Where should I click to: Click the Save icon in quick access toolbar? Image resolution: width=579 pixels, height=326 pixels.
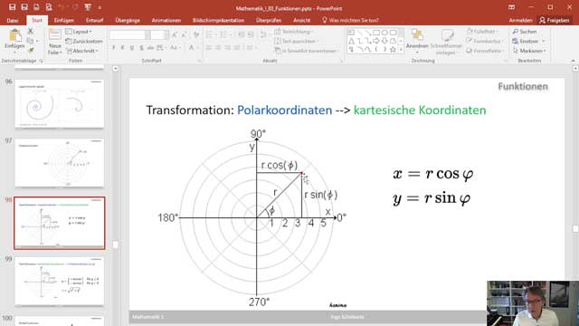[12, 7]
